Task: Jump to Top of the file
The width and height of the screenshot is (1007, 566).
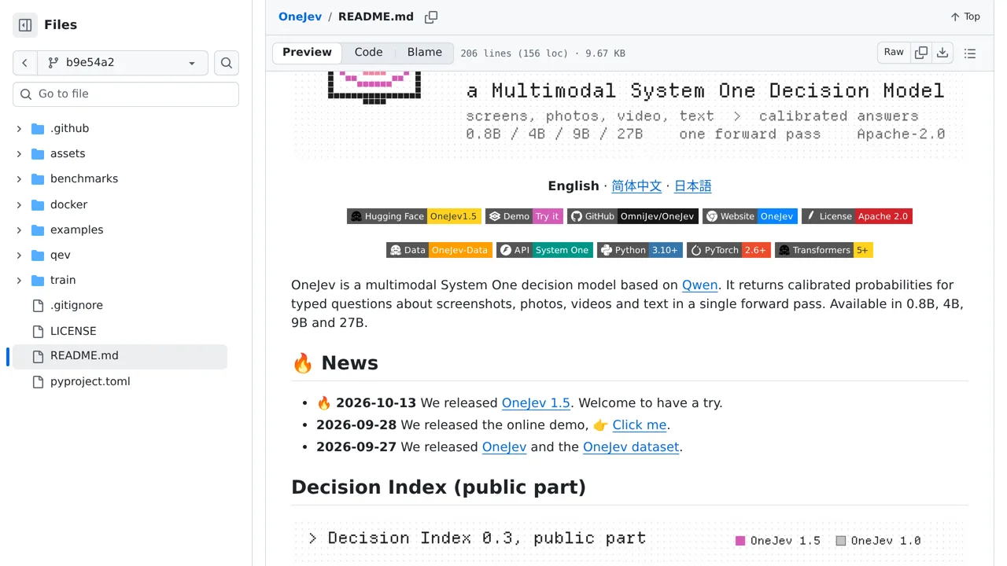Action: point(965,17)
